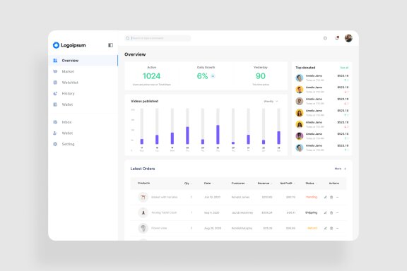The height and width of the screenshot is (271, 407).
Task: Click the Refund status label
Action: 312,228
